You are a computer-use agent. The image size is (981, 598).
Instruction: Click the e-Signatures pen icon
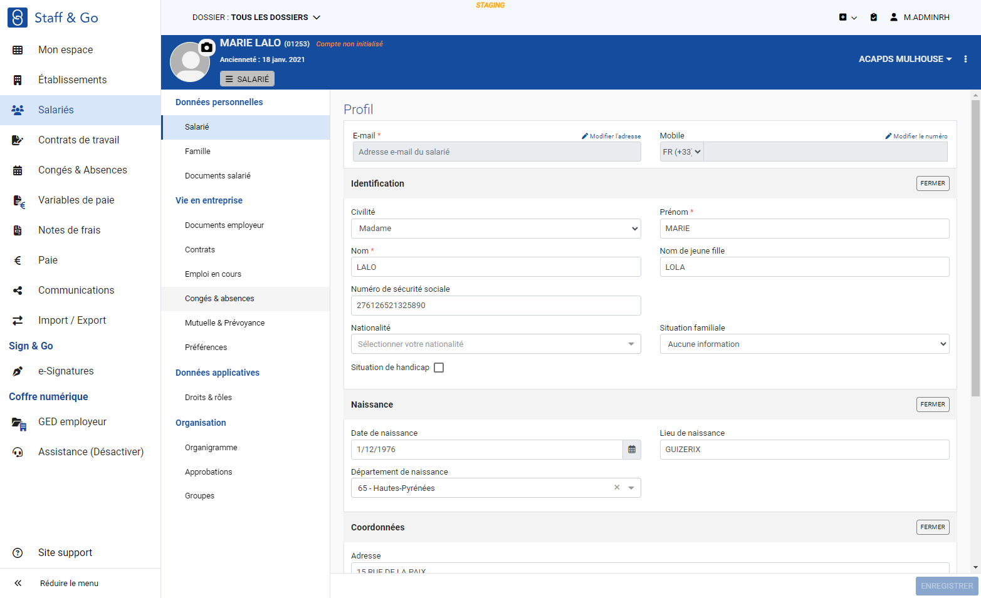(18, 371)
